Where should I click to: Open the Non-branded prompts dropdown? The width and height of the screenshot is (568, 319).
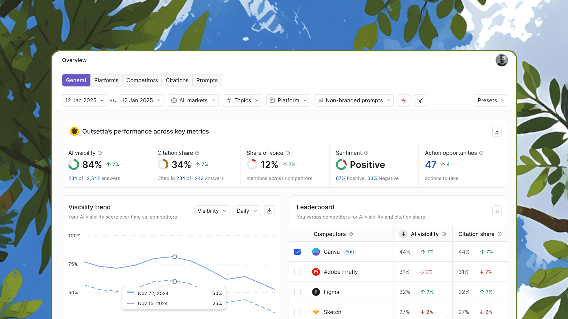[354, 100]
